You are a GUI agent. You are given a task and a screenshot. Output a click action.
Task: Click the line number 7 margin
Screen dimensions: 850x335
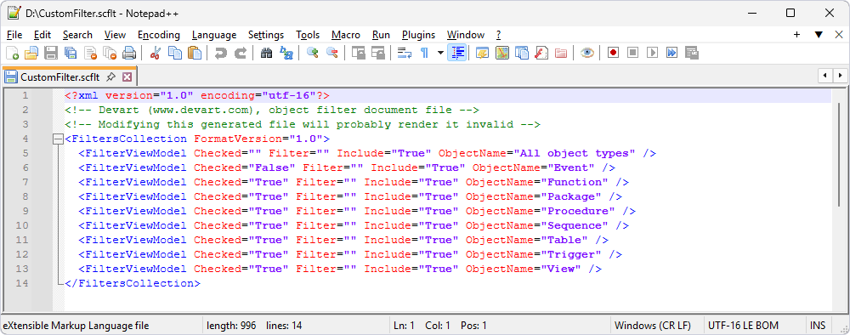tap(25, 182)
